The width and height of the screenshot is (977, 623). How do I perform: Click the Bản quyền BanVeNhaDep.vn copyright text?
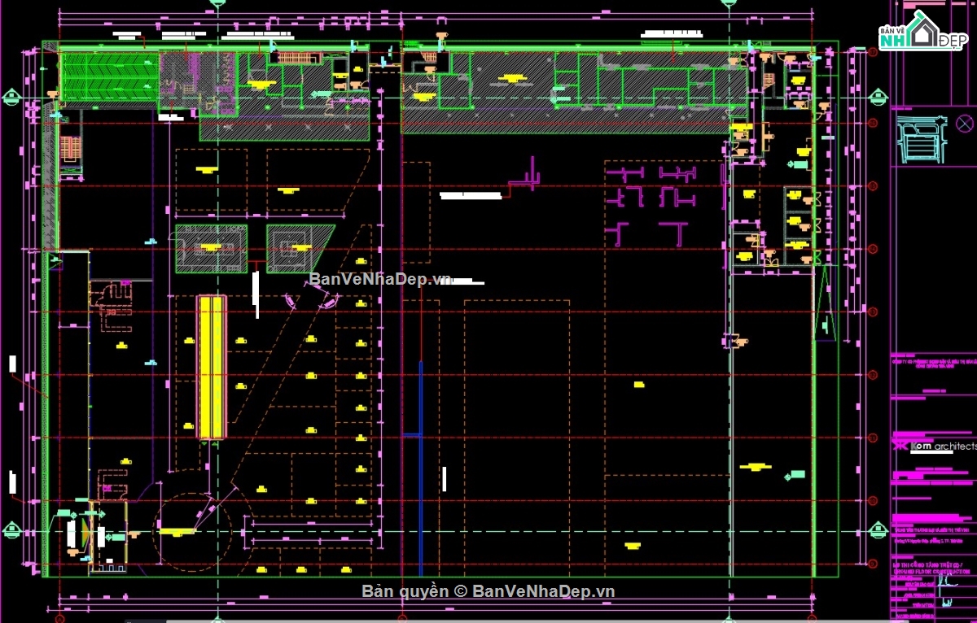488,591
